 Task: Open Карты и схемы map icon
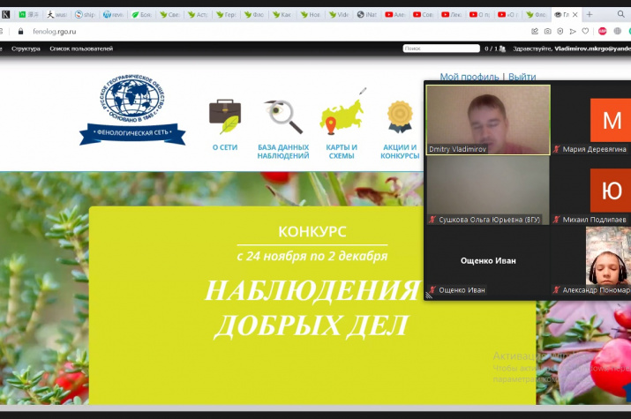click(x=342, y=112)
